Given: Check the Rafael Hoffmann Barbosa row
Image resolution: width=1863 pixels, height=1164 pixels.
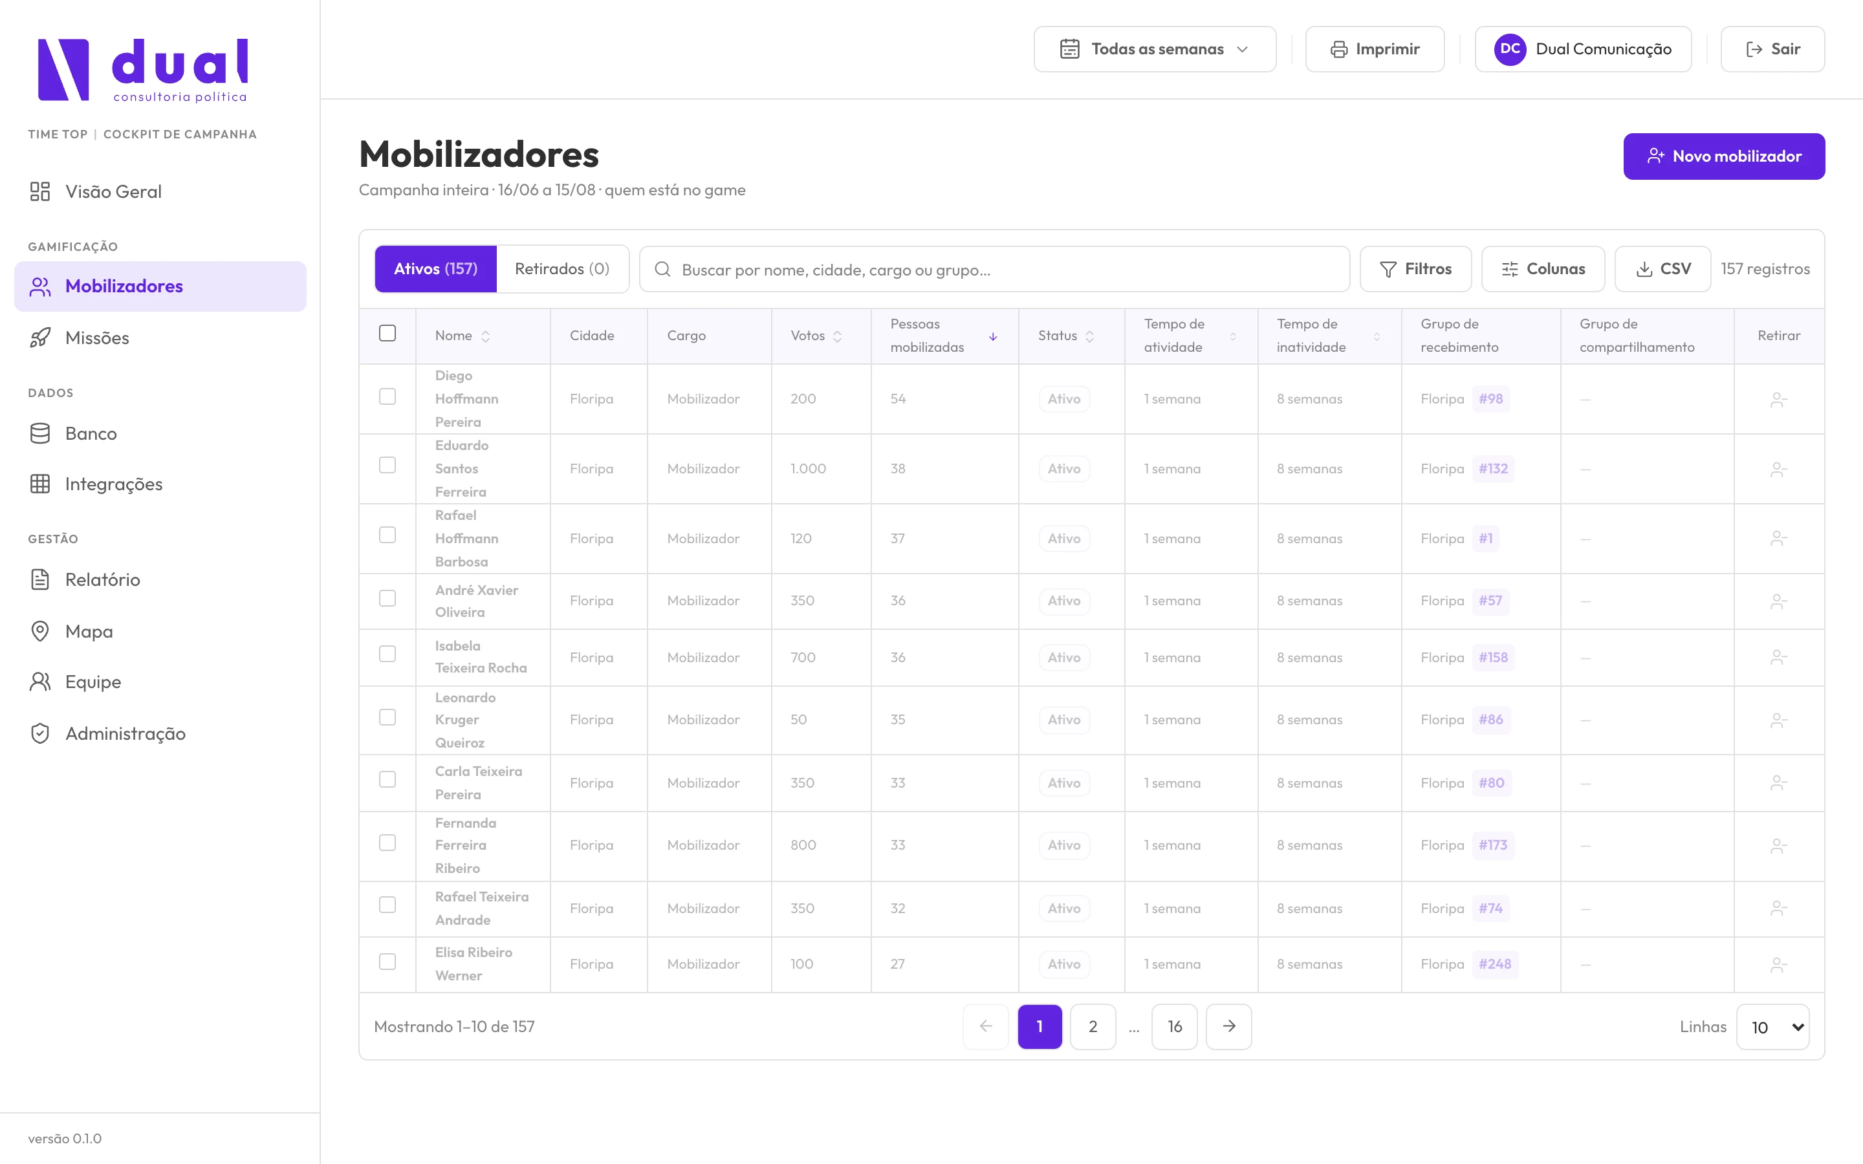Looking at the screenshot, I should click(x=387, y=535).
